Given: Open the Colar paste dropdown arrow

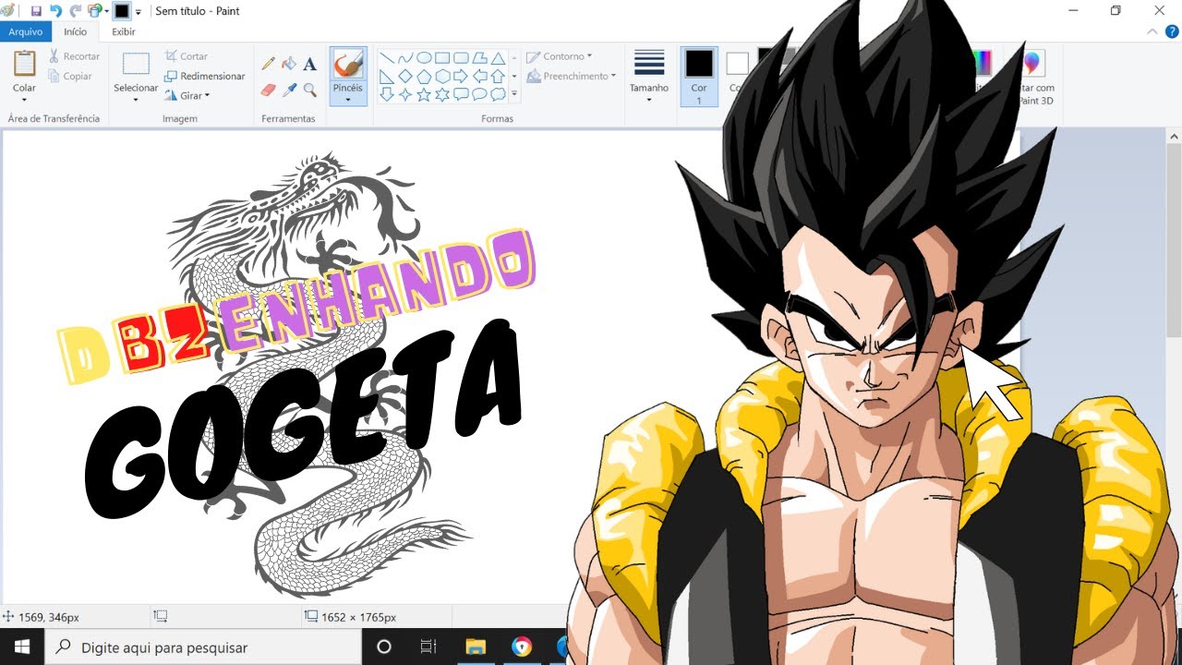Looking at the screenshot, I should point(24,99).
